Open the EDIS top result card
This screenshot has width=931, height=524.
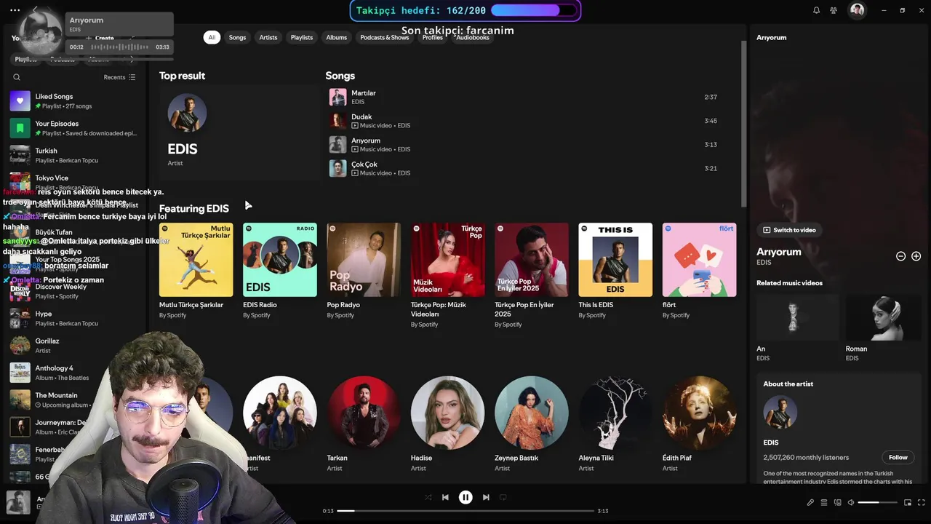point(239,132)
